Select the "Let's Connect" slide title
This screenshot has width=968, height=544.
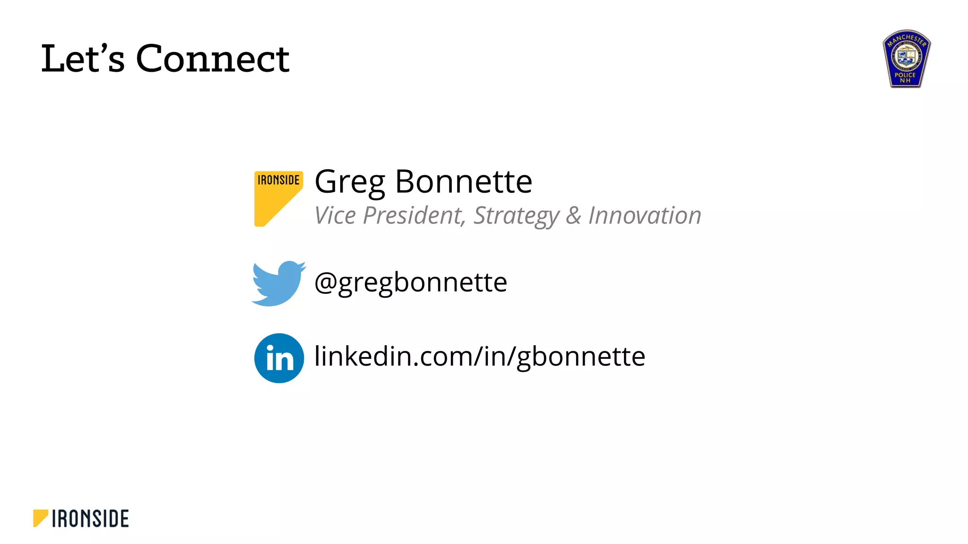[165, 59]
